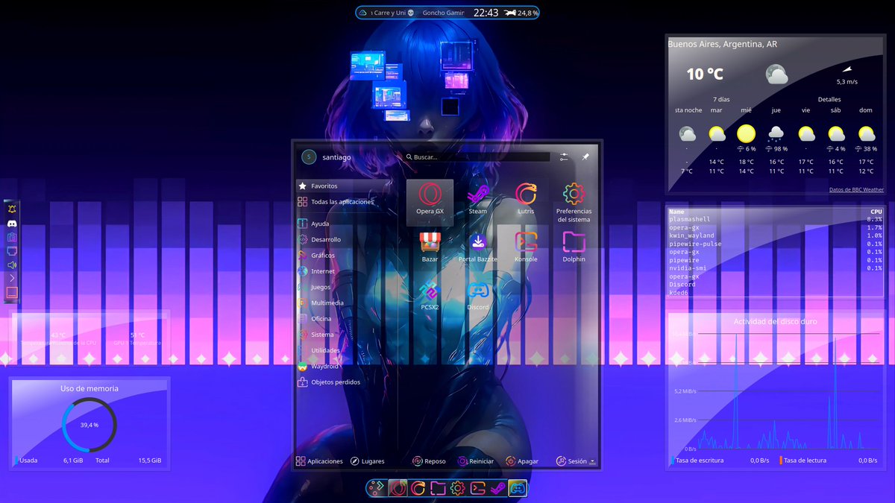Click the Reiniciar restart button

point(476,461)
